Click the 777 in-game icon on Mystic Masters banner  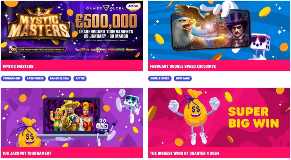click(13, 50)
